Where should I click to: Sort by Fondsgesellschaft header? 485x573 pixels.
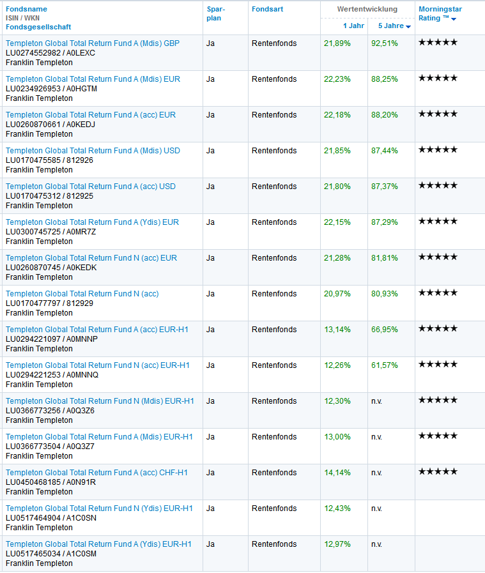point(38,27)
